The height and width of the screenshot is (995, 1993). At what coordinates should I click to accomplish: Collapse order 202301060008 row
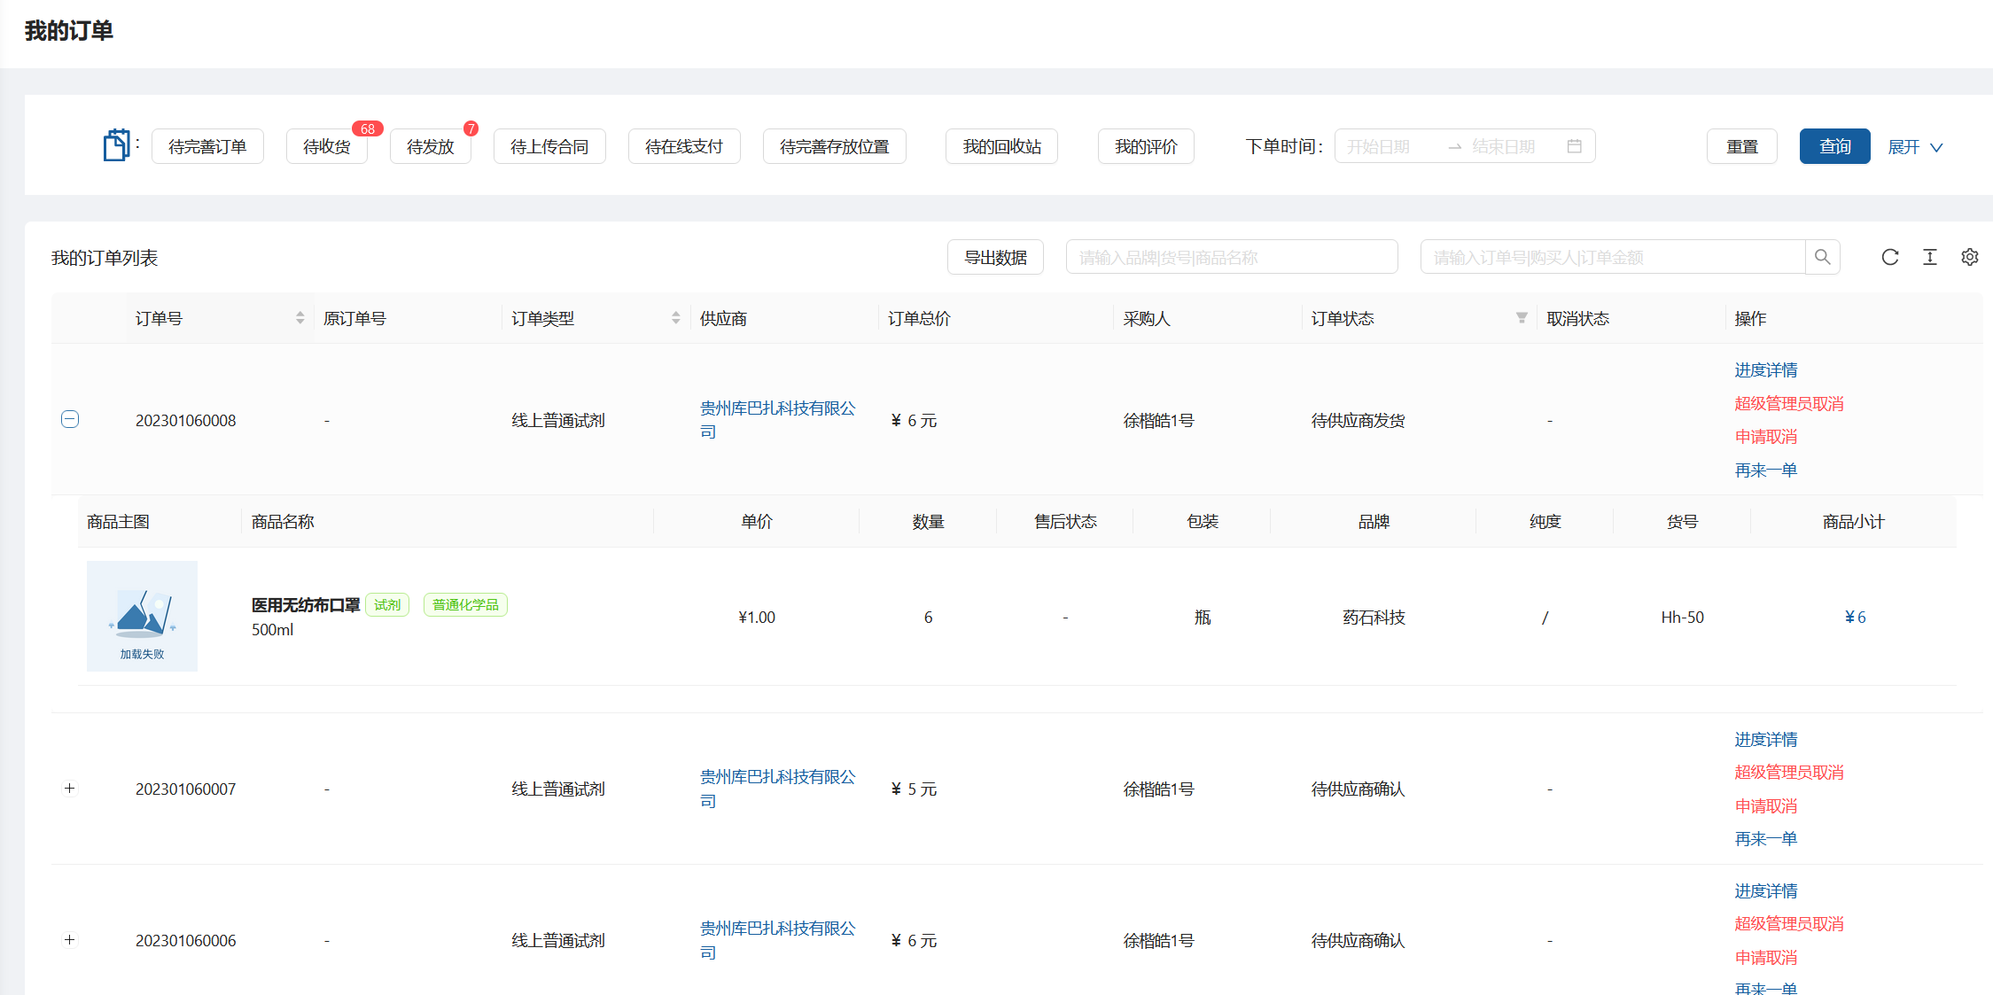pyautogui.click(x=70, y=419)
